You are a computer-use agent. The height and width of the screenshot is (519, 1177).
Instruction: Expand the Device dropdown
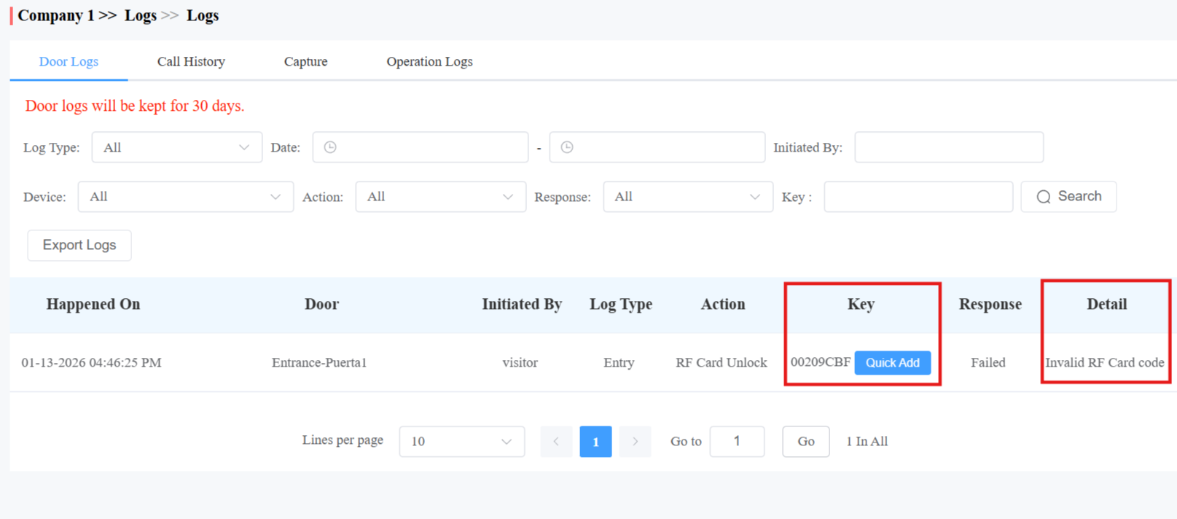(186, 197)
